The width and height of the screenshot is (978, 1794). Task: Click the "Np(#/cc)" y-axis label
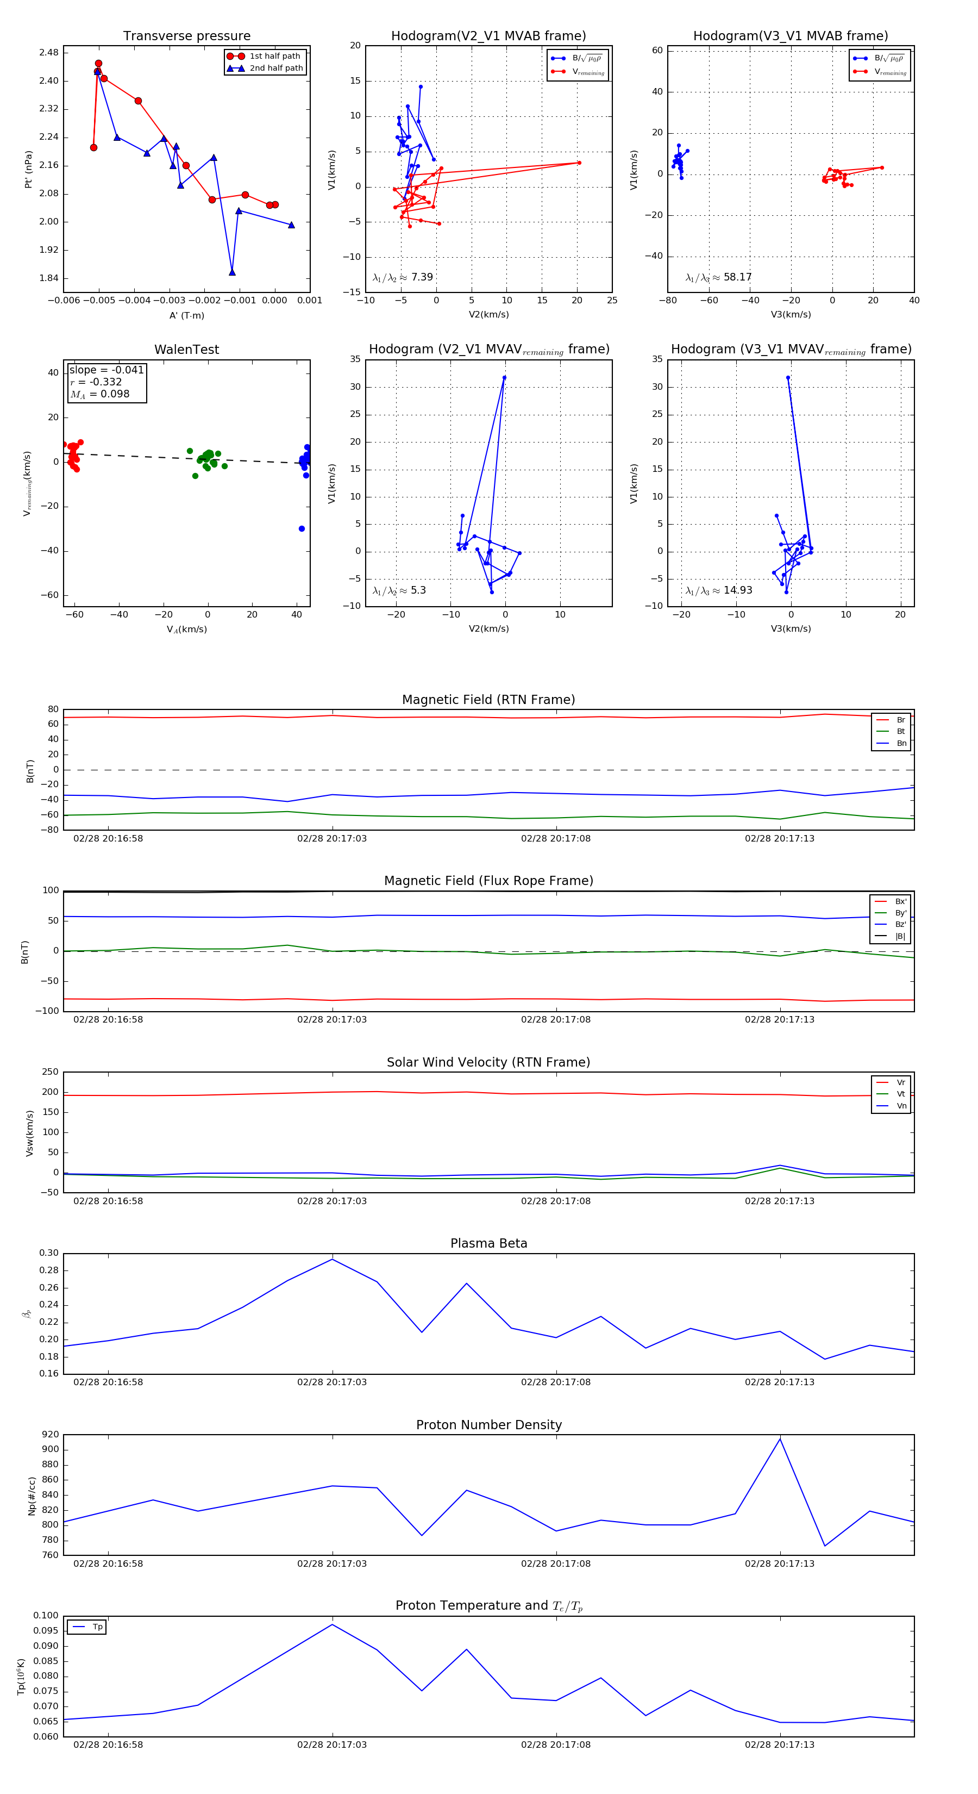click(x=32, y=1496)
